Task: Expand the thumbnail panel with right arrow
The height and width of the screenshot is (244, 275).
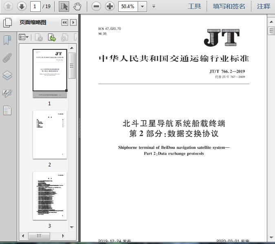Action: (x=73, y=22)
